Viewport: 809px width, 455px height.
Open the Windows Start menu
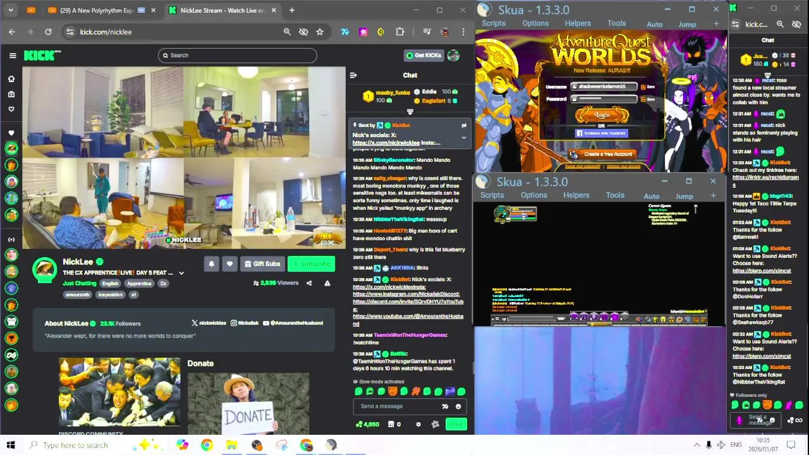(11, 445)
